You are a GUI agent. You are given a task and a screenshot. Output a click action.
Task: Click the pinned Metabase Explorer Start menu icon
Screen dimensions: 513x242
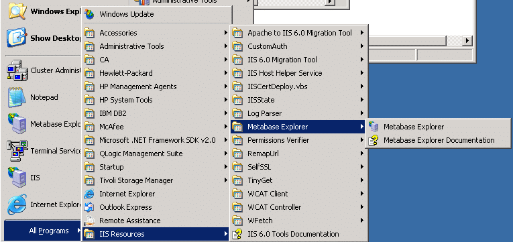point(17,124)
